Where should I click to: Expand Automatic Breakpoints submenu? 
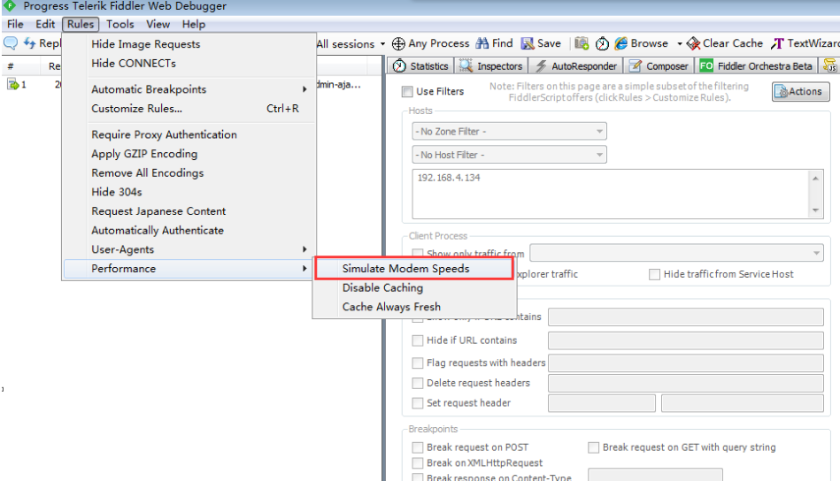pyautogui.click(x=304, y=89)
